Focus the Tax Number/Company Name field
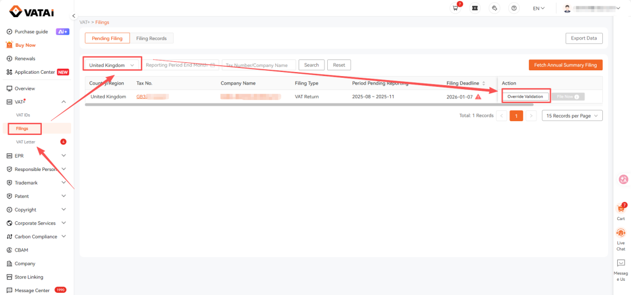 pyautogui.click(x=258, y=65)
